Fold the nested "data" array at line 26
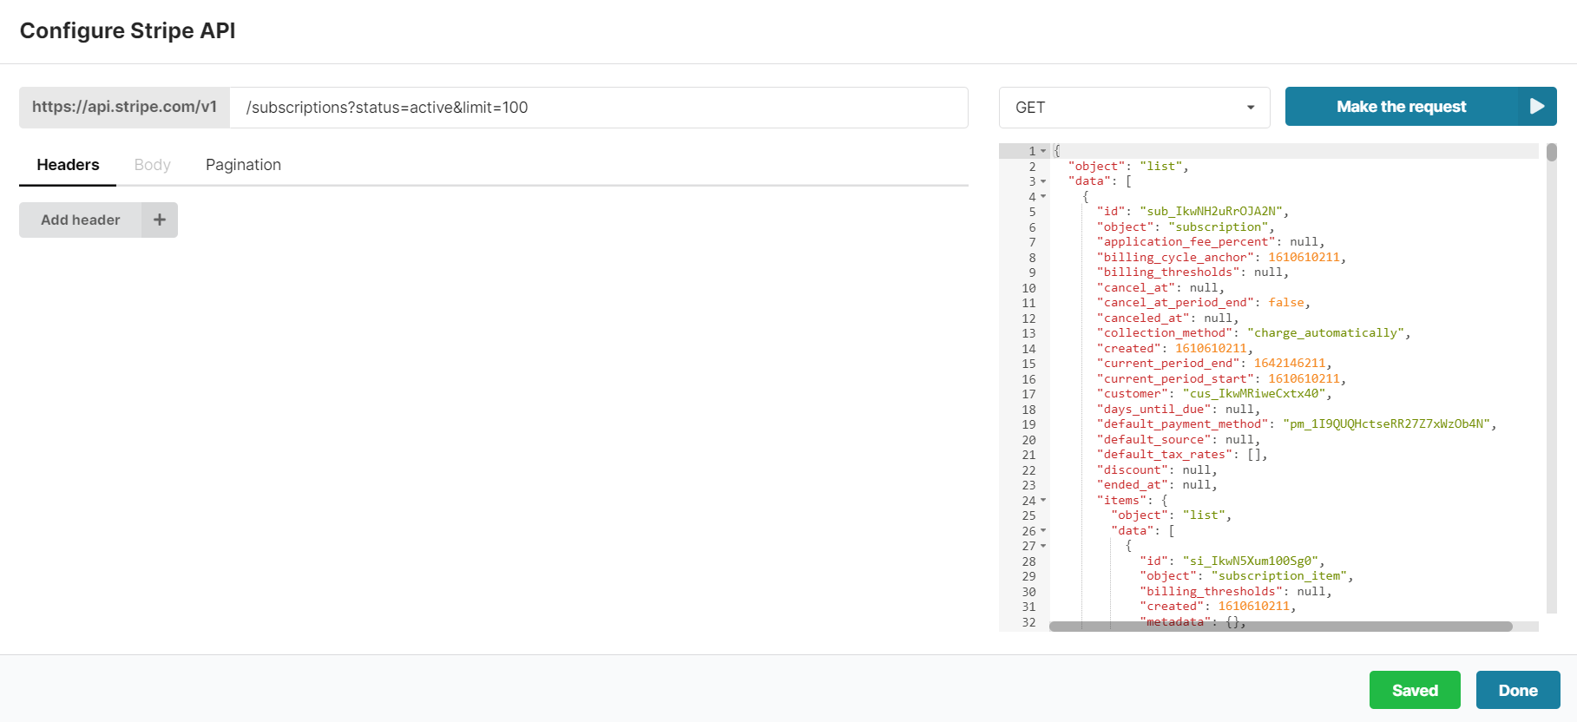 1043,531
